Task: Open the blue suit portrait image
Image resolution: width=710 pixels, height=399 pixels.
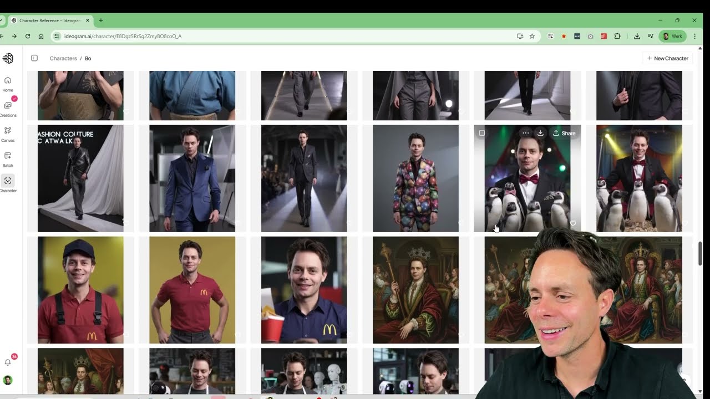Action: tap(192, 178)
